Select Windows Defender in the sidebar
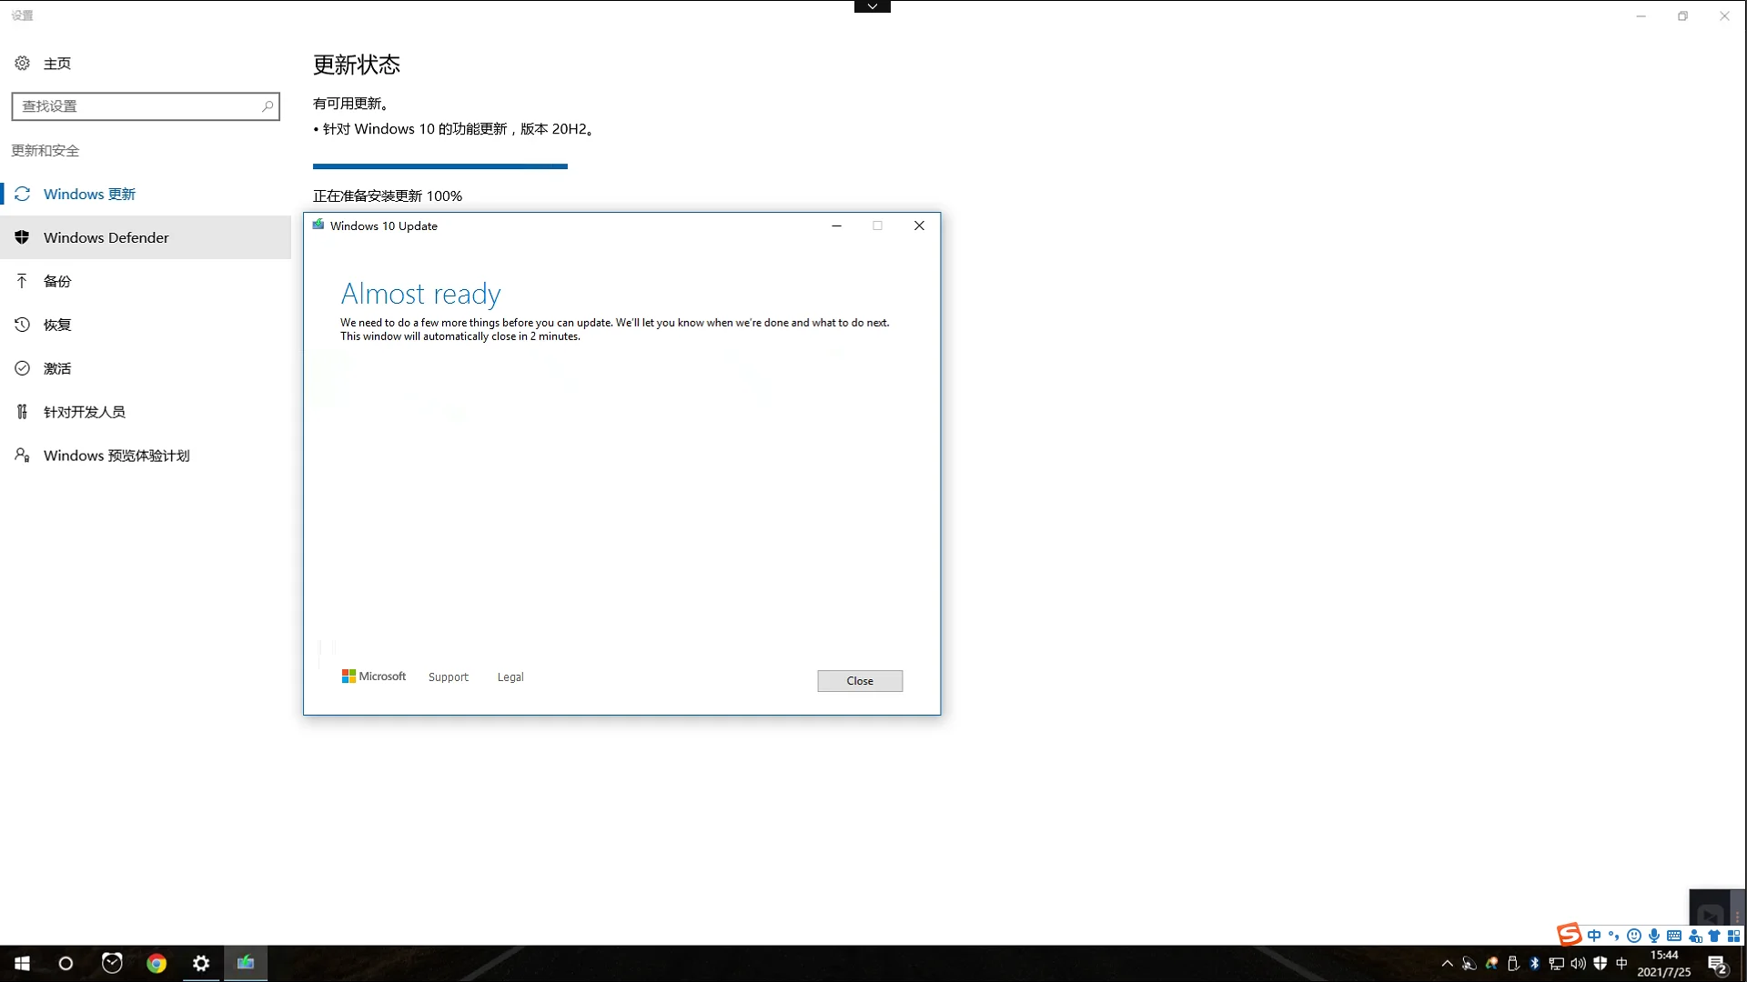1747x982 pixels. pos(106,237)
